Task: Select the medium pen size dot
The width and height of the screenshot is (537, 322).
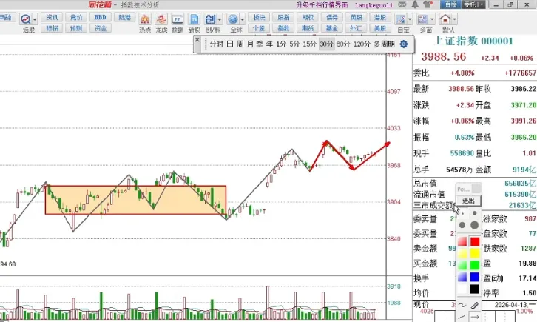Action: point(462,225)
